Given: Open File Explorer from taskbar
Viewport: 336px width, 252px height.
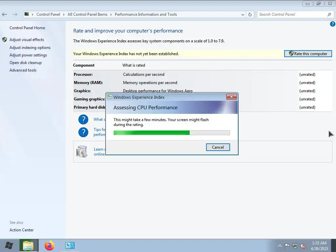Looking at the screenshot, I should pyautogui.click(x=28, y=245).
